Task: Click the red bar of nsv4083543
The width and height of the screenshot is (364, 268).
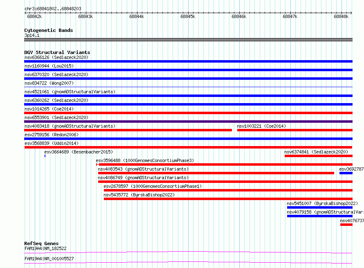Action: 216,173
